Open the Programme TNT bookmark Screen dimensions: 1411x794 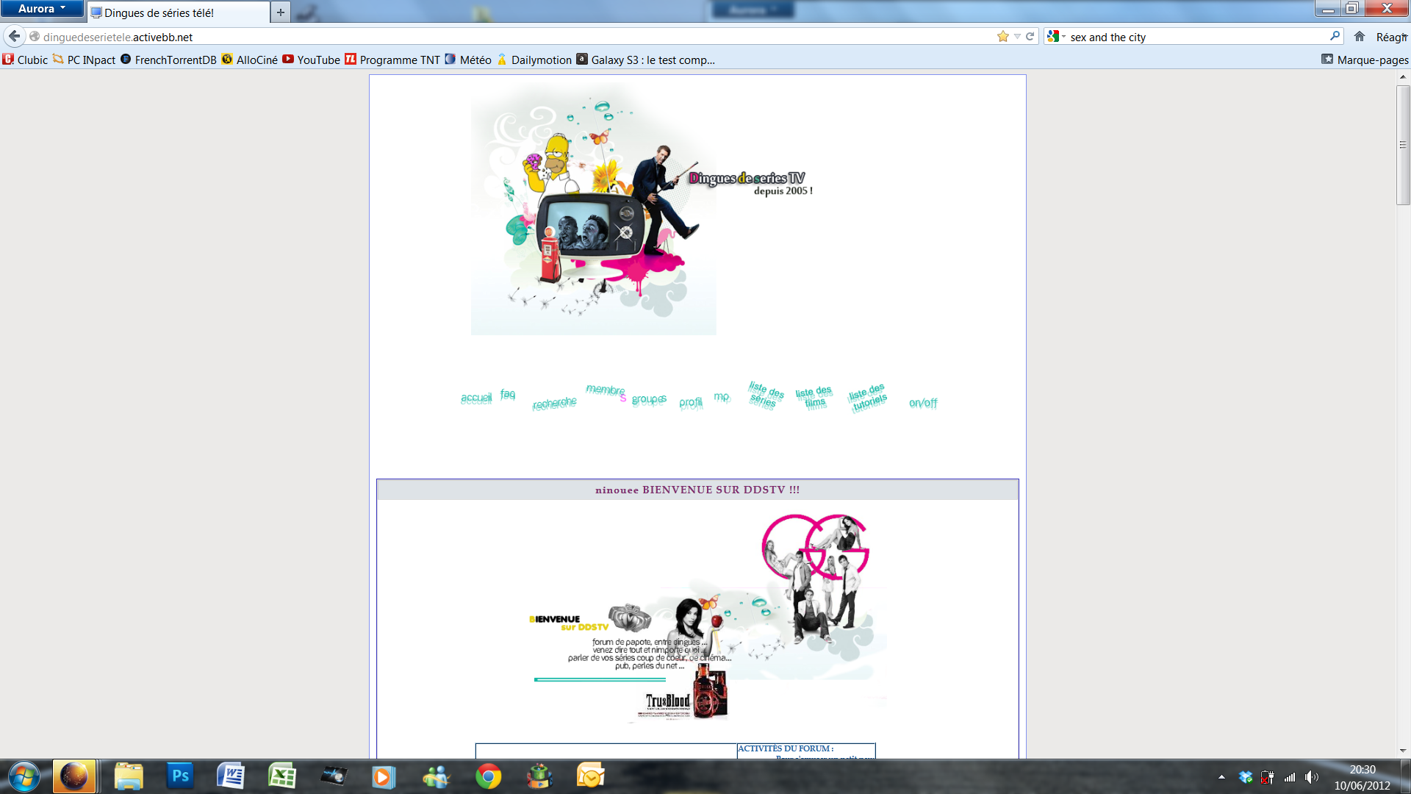click(x=392, y=60)
